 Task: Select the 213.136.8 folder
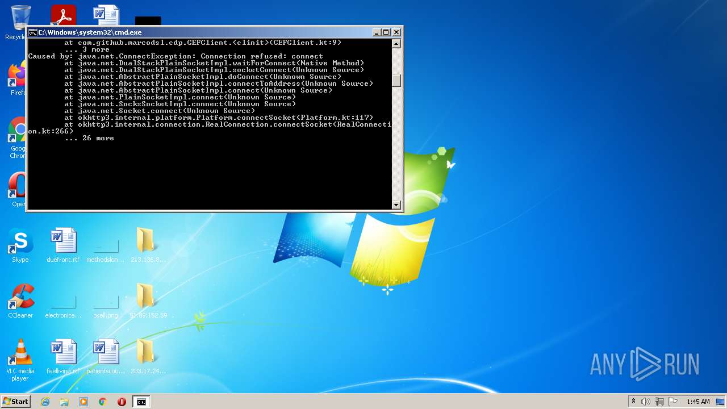pyautogui.click(x=148, y=245)
